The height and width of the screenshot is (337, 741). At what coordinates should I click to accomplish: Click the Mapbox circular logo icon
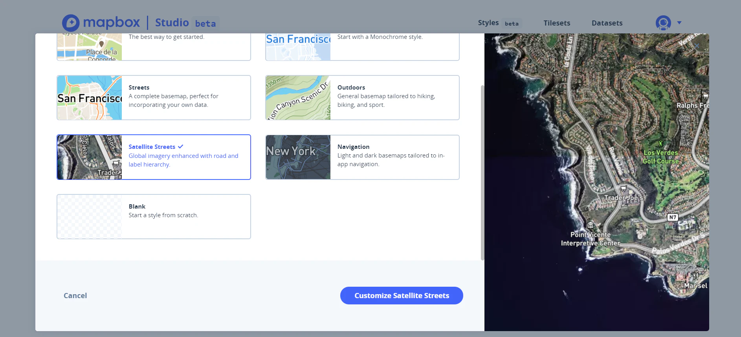(71, 23)
